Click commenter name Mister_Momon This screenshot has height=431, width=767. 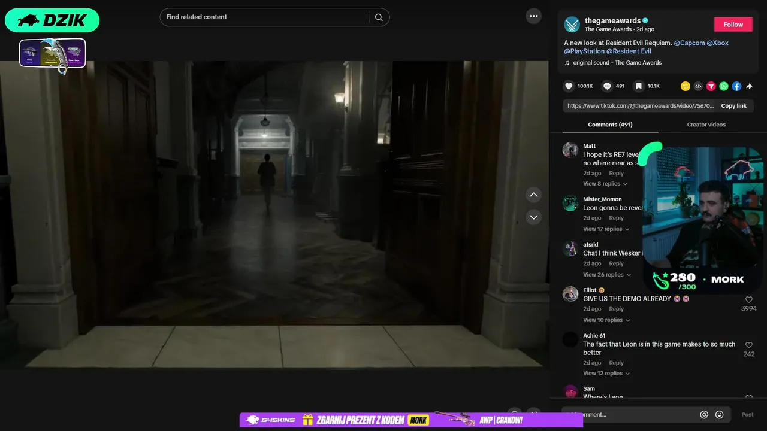[x=602, y=199]
